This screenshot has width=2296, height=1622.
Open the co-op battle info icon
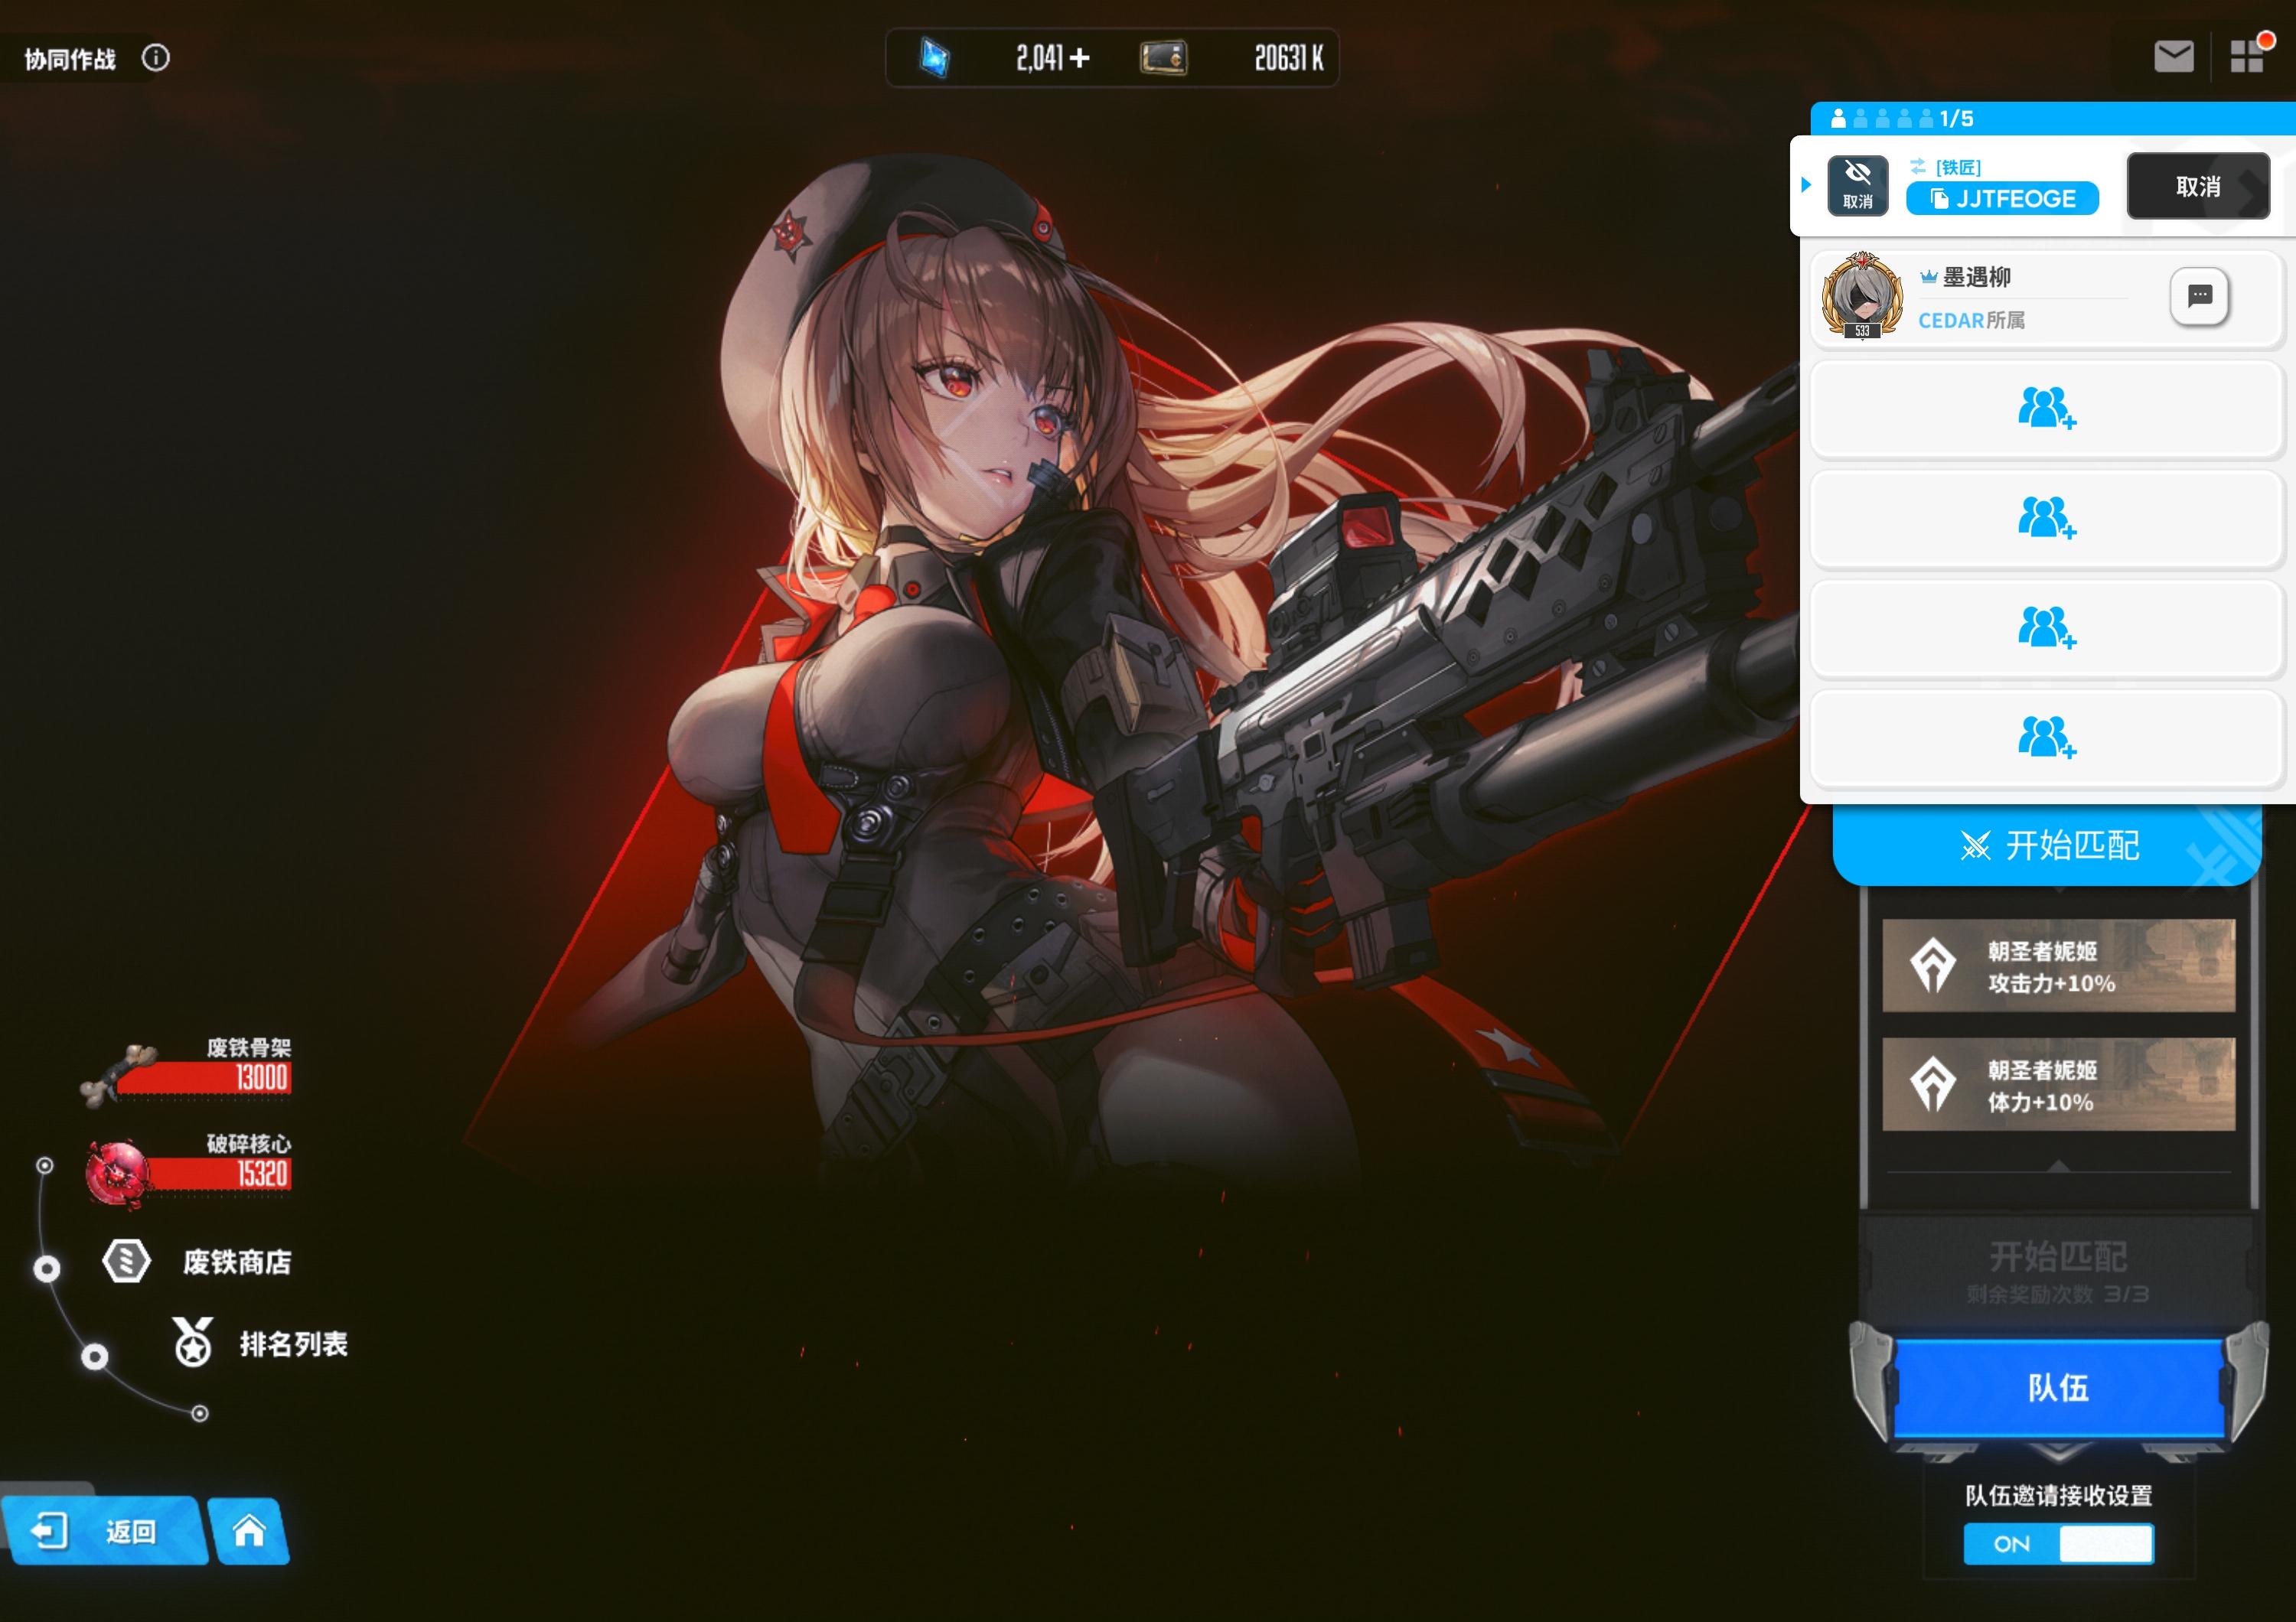[x=156, y=58]
